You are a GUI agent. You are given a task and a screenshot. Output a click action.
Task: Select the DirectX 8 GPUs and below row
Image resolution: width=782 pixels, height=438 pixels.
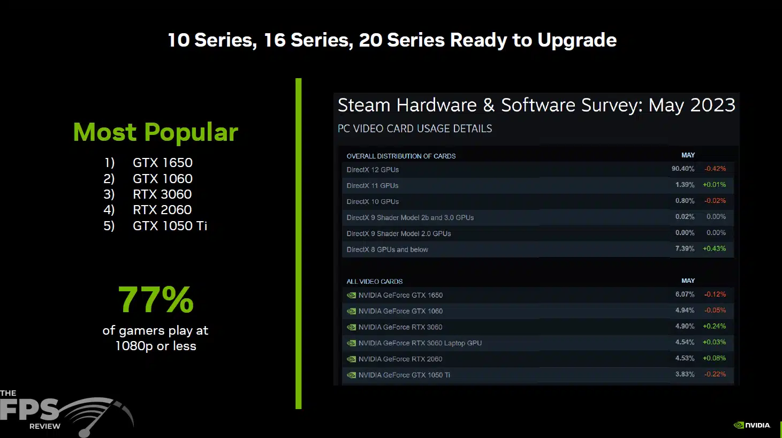tap(537, 250)
